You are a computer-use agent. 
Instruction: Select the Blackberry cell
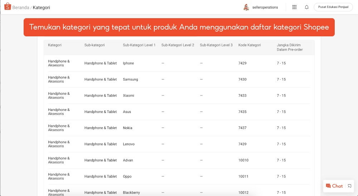(131, 192)
